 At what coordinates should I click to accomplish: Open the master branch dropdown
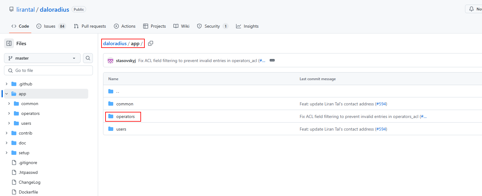coord(42,58)
